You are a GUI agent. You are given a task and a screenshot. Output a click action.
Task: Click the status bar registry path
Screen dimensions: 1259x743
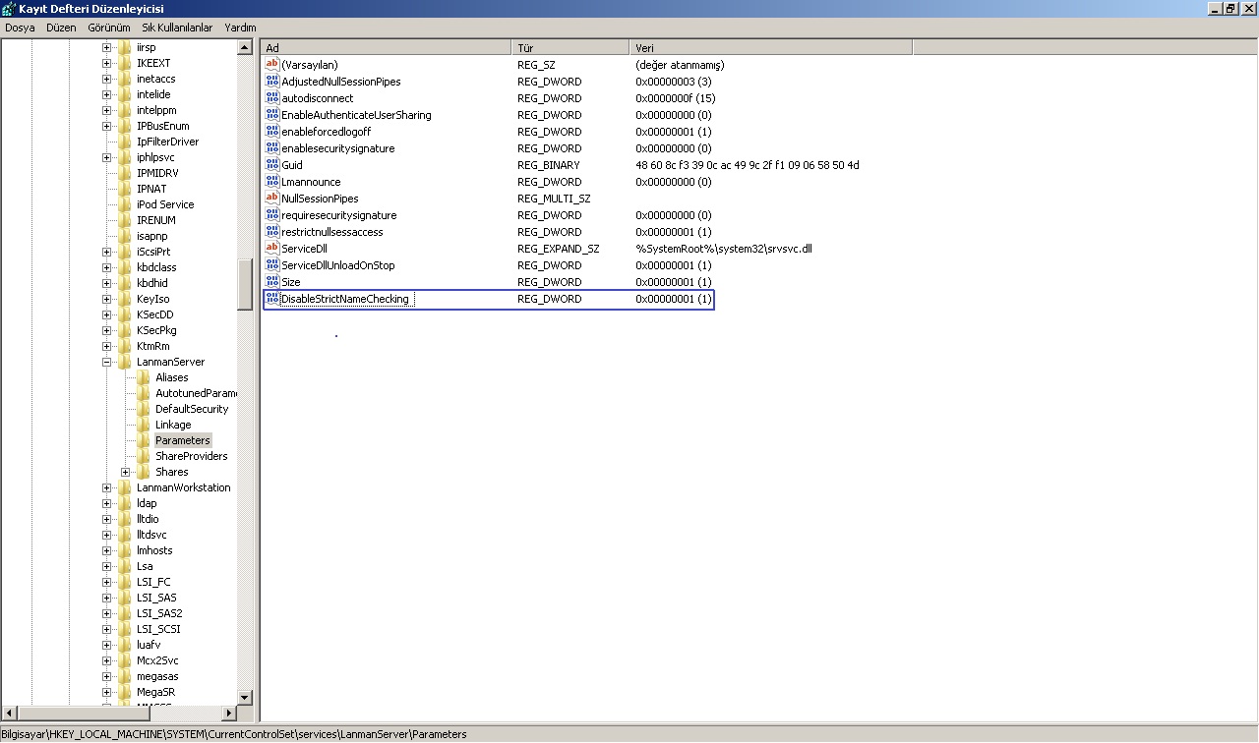click(234, 734)
